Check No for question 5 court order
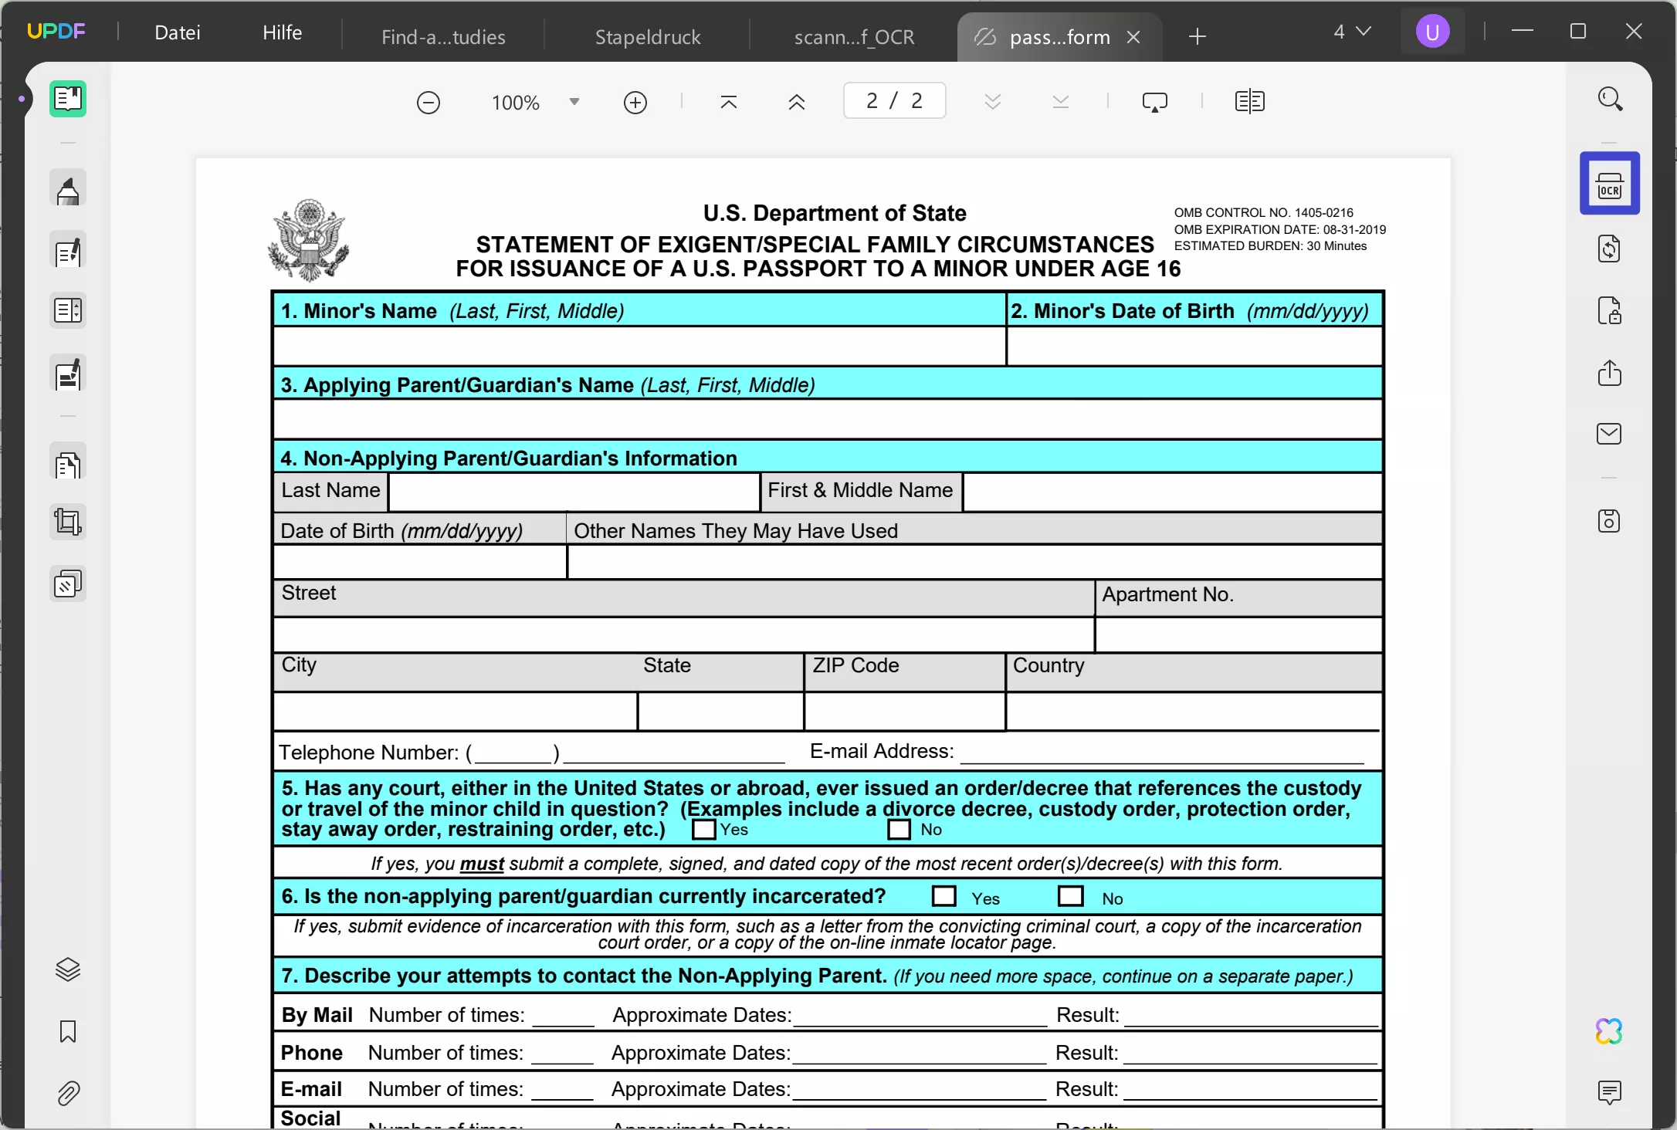 point(899,830)
